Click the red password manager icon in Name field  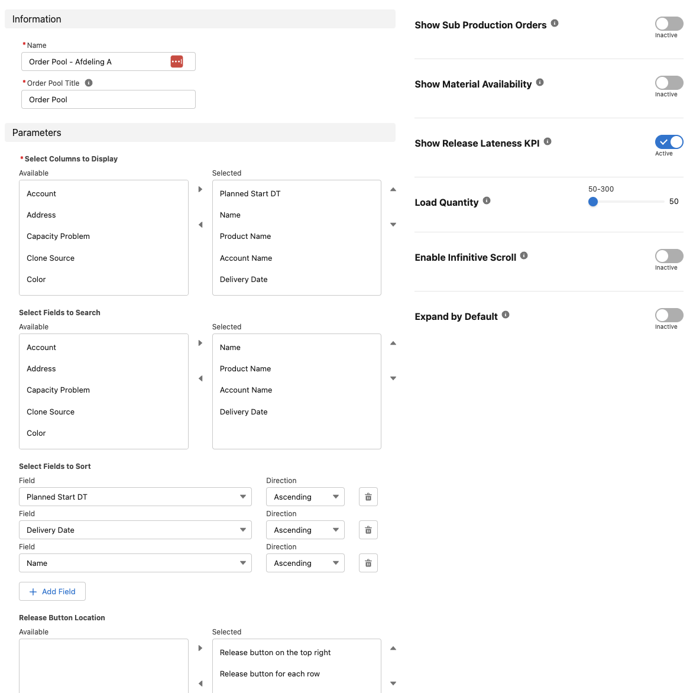[176, 61]
